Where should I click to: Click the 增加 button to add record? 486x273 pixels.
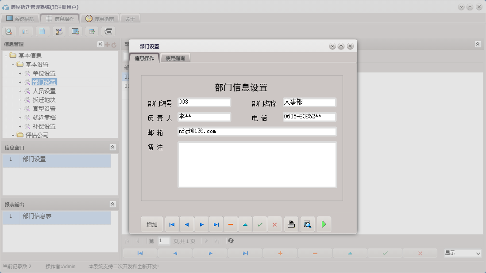152,224
